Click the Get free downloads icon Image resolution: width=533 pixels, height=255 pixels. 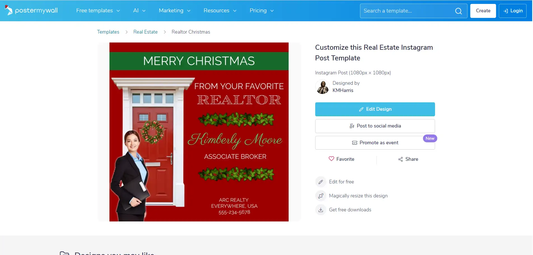click(x=321, y=210)
